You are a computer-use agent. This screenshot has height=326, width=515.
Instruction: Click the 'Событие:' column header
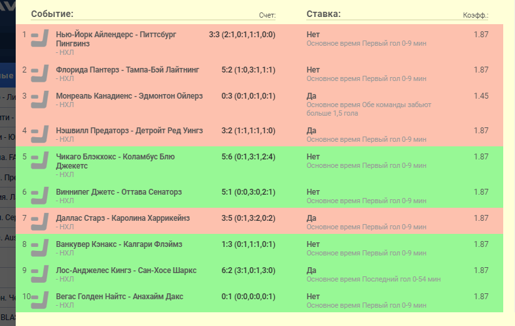coord(52,14)
